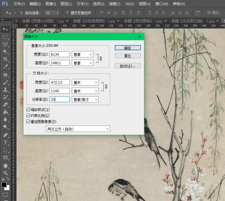This screenshot has width=225, height=201.
Task: Click the 复位 button
Action: [128, 56]
